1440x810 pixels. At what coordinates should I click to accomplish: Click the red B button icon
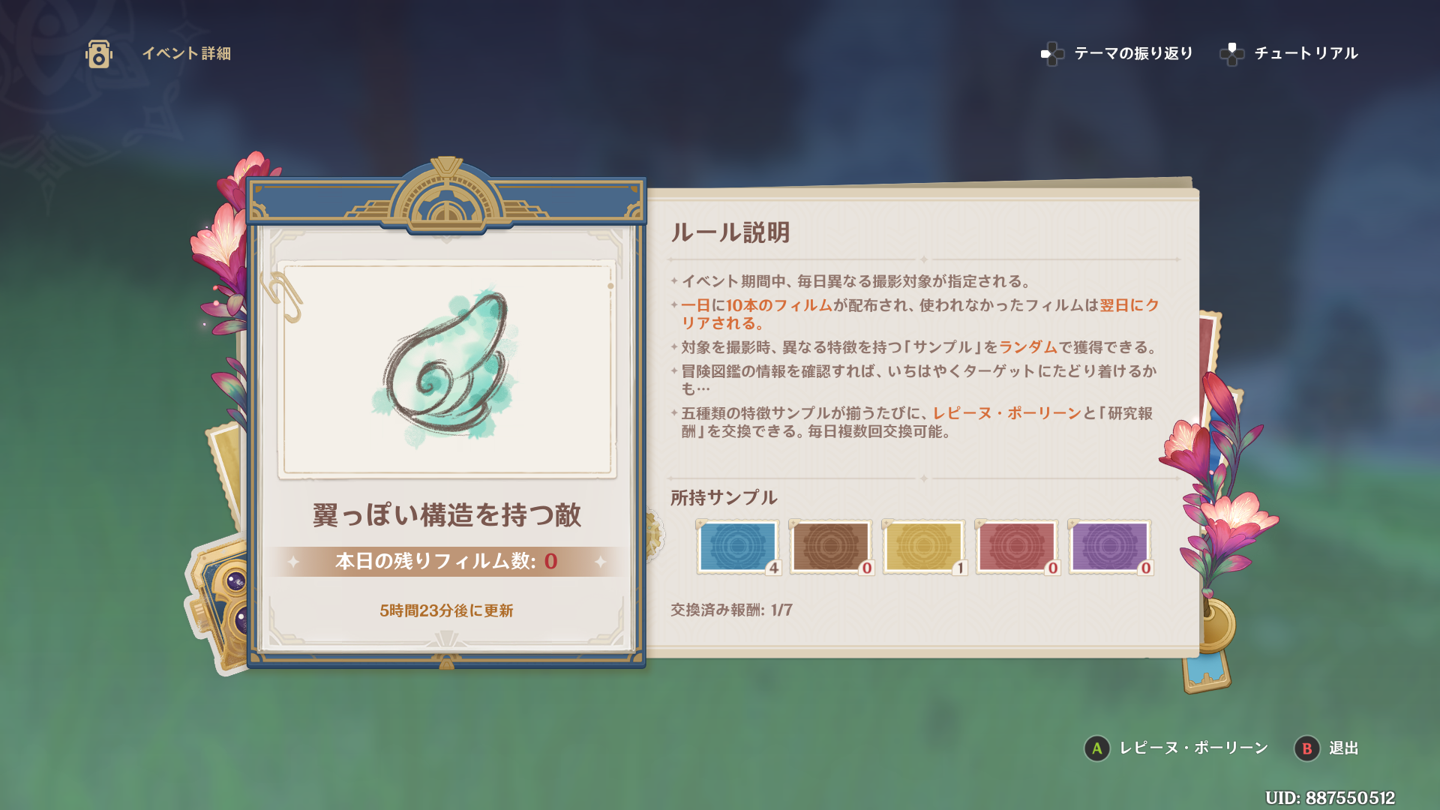point(1307,748)
